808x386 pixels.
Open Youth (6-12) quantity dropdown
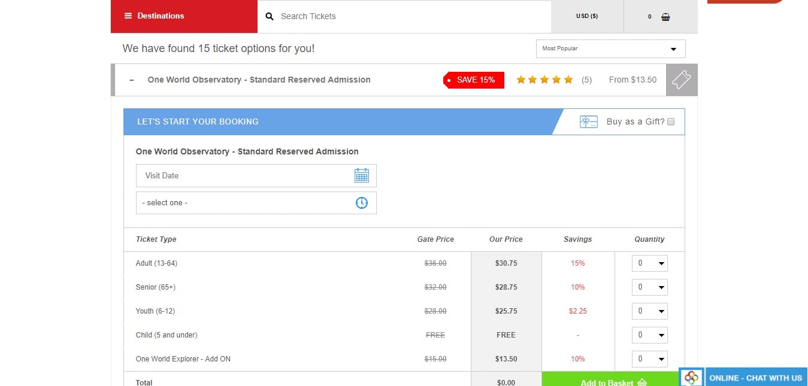pos(649,311)
